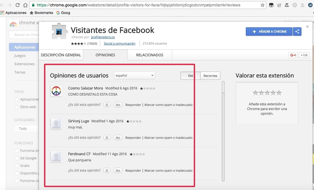
Task: Select the Sitios web radio button
Action: point(16,107)
